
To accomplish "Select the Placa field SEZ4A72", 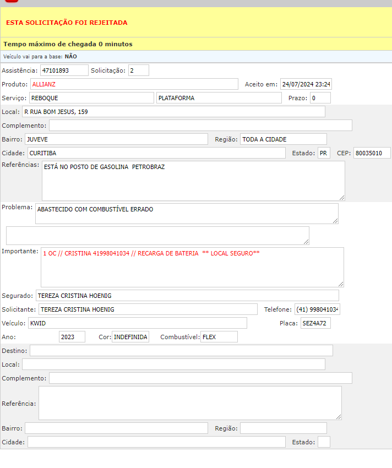I will (315, 323).
